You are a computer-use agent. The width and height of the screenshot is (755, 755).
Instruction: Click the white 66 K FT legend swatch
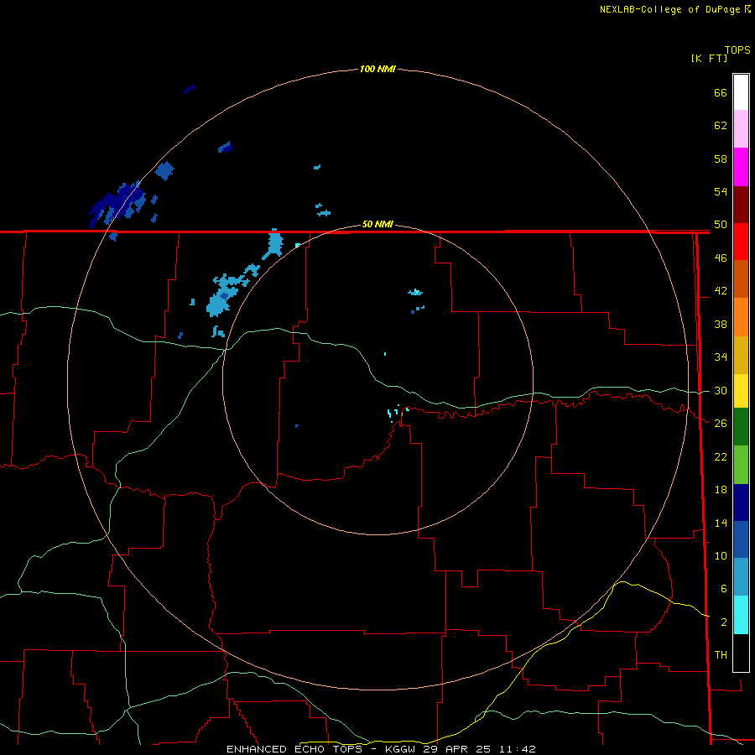[x=741, y=92]
